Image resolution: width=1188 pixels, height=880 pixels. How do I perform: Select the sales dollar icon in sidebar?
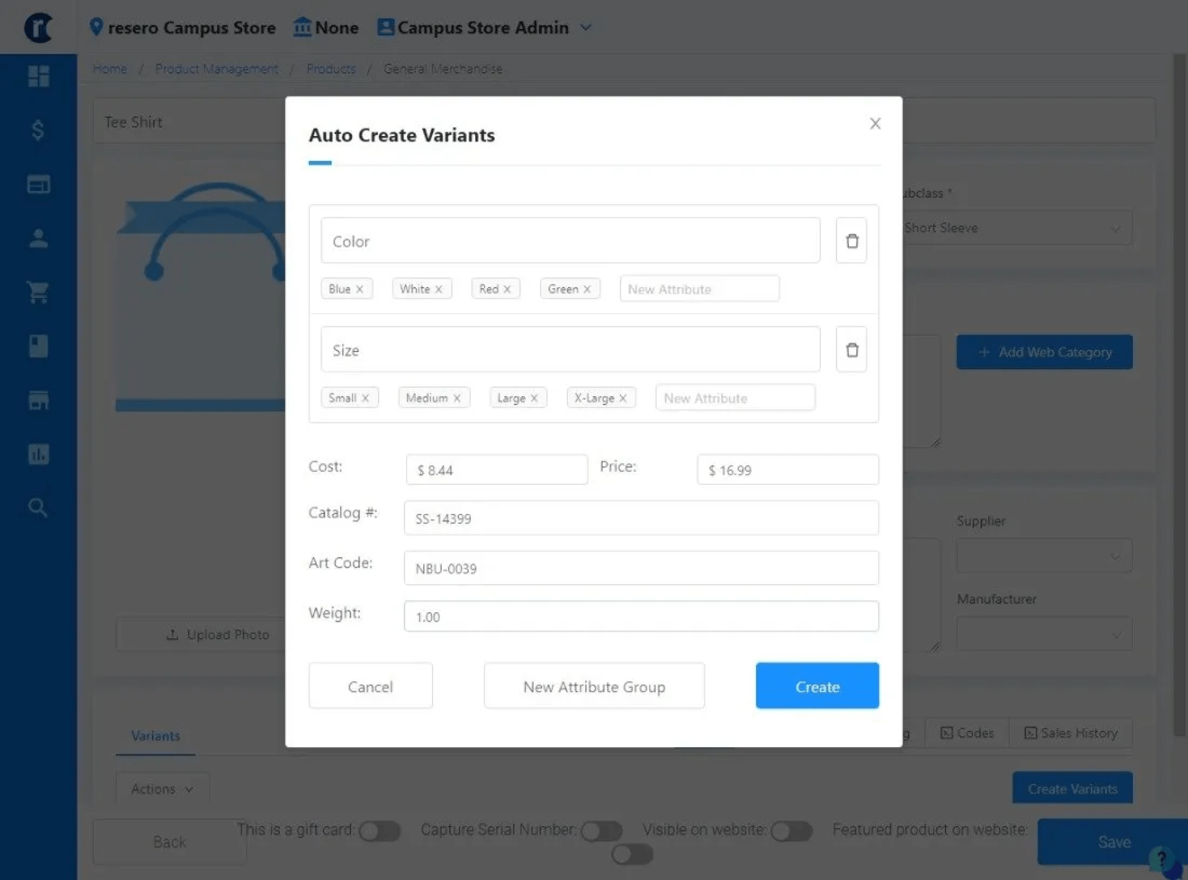tap(37, 130)
